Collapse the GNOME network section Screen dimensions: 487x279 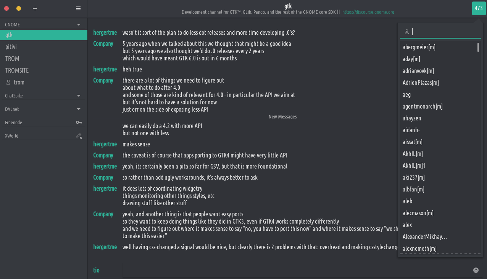click(x=79, y=24)
